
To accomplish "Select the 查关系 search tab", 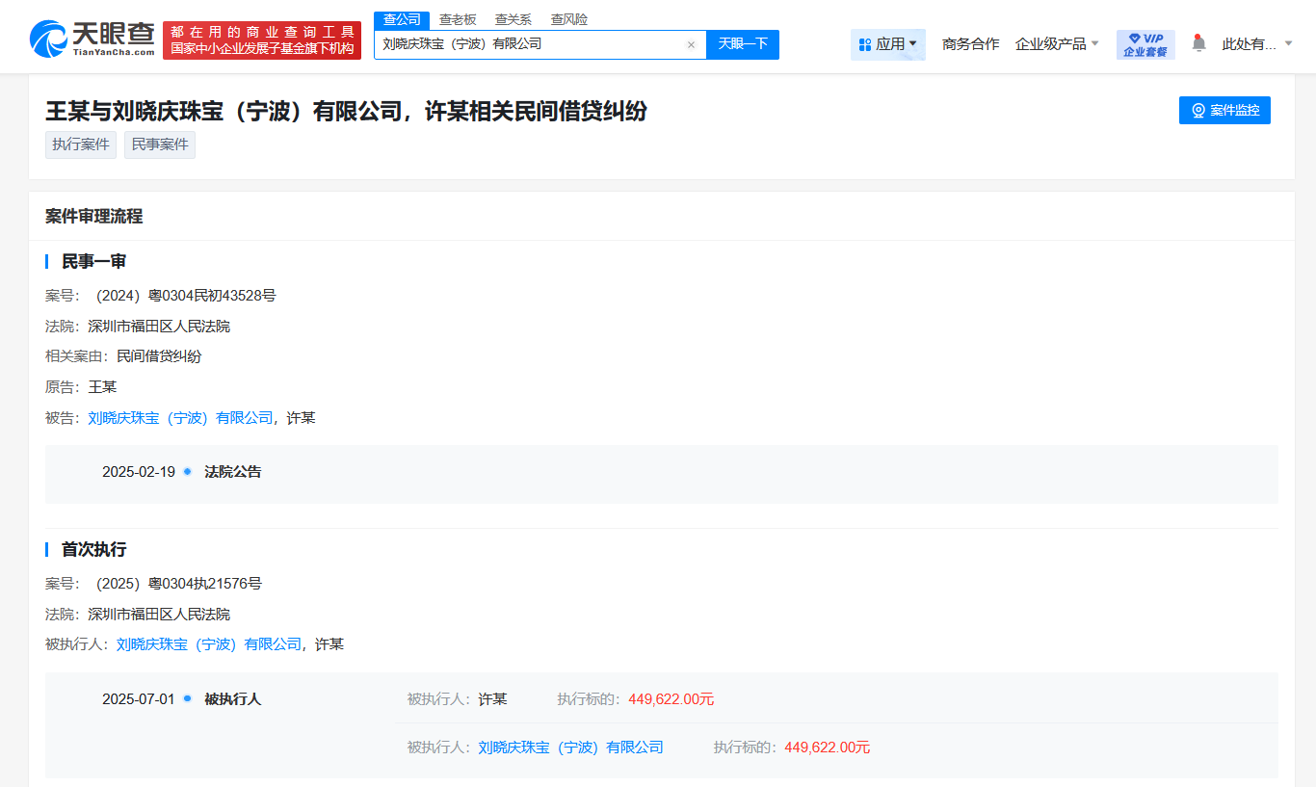I will click(x=513, y=19).
